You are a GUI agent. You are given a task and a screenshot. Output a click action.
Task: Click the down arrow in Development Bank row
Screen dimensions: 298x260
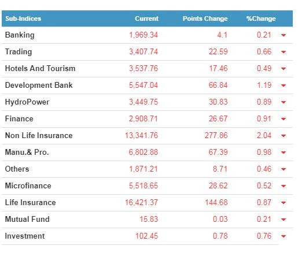[x=284, y=86]
